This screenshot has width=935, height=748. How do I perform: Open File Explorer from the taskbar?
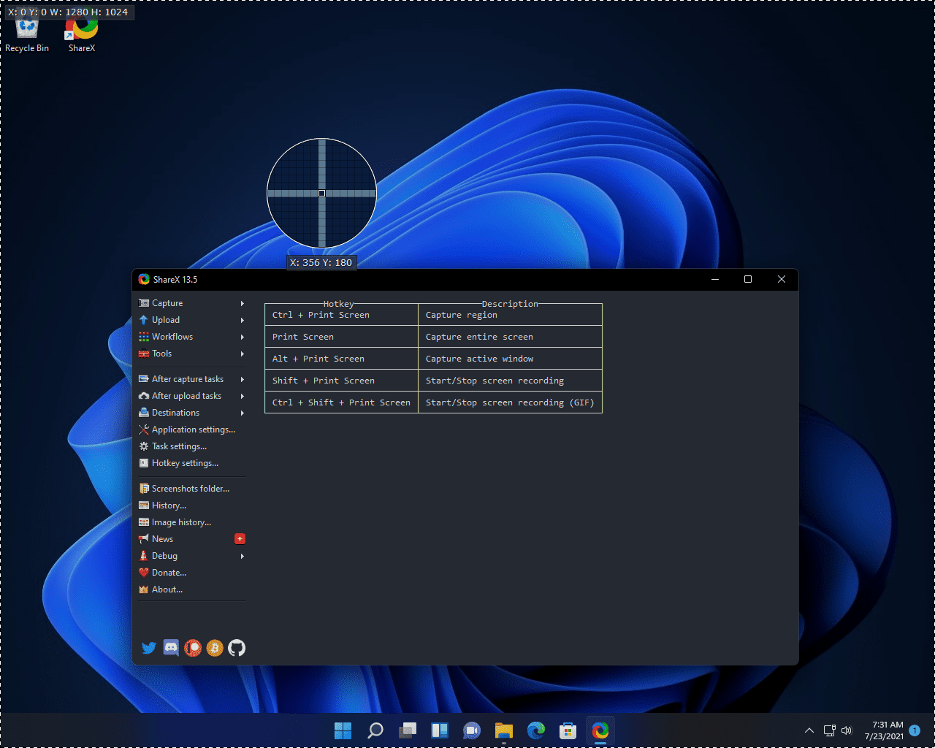[x=504, y=730]
